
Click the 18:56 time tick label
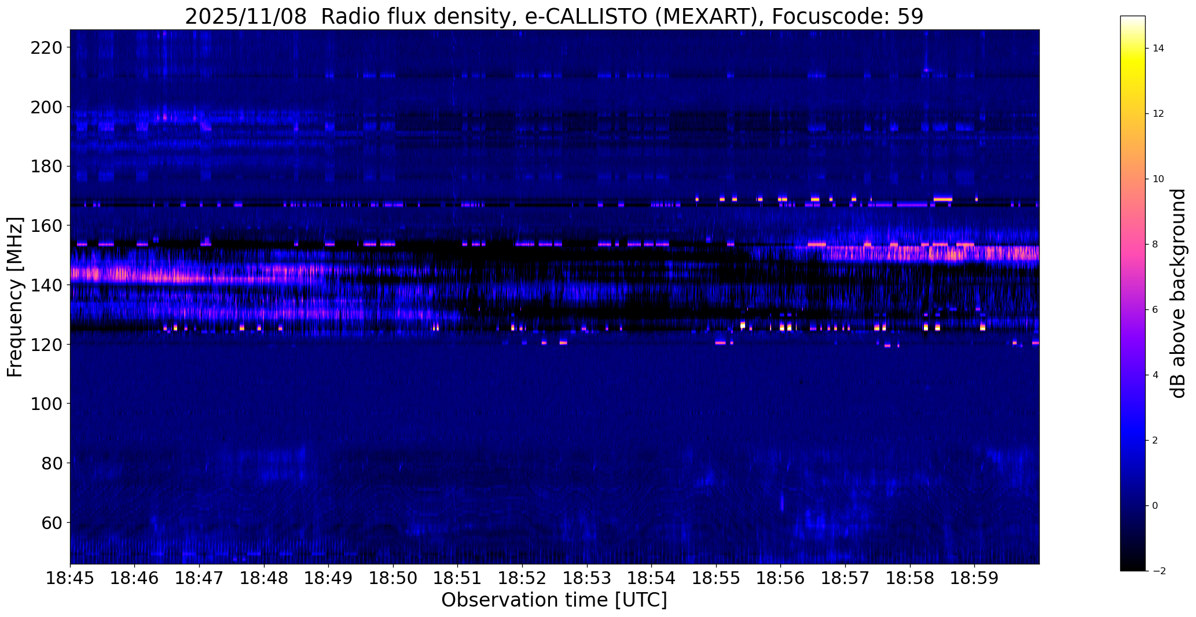coord(781,578)
